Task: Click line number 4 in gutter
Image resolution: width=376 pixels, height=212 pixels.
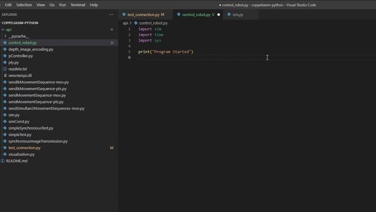Action: (129, 46)
